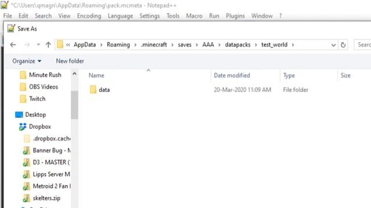Expand chevron after datapacks breadcrumb
Image resolution: width=371 pixels, height=208 pixels.
click(x=256, y=45)
